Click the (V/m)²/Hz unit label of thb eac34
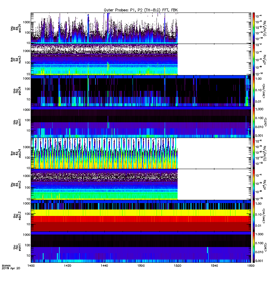 (x=265, y=28)
